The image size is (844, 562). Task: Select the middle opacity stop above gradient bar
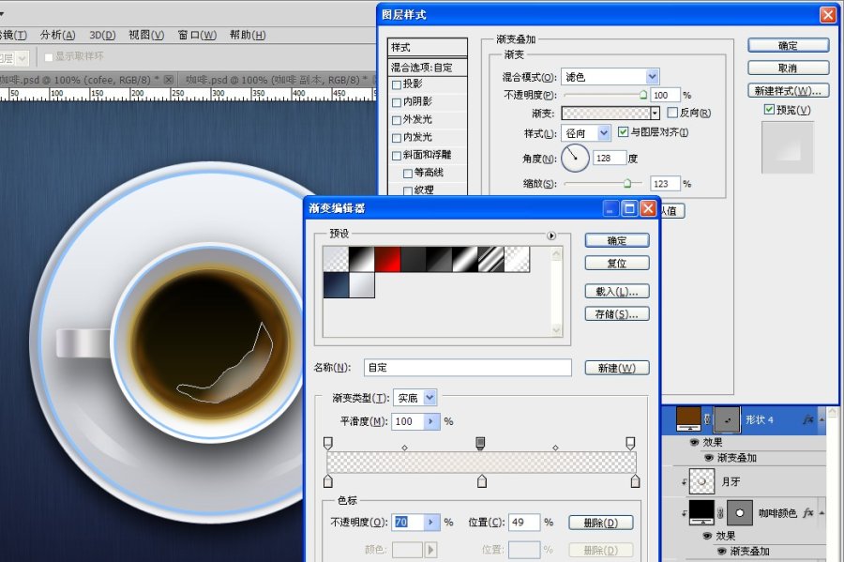[x=481, y=443]
